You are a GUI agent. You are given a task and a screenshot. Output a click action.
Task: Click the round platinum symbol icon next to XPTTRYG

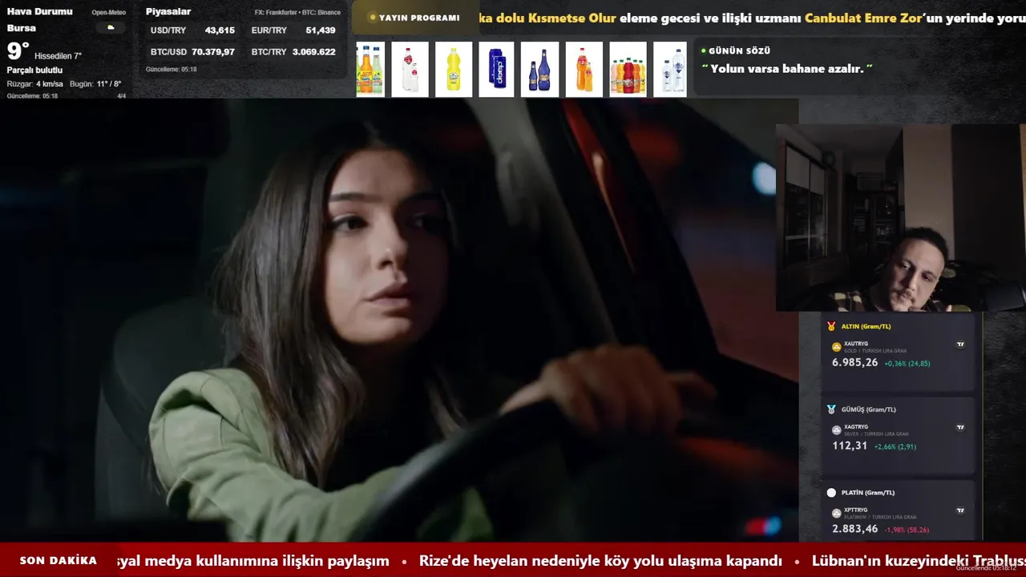[x=837, y=513]
